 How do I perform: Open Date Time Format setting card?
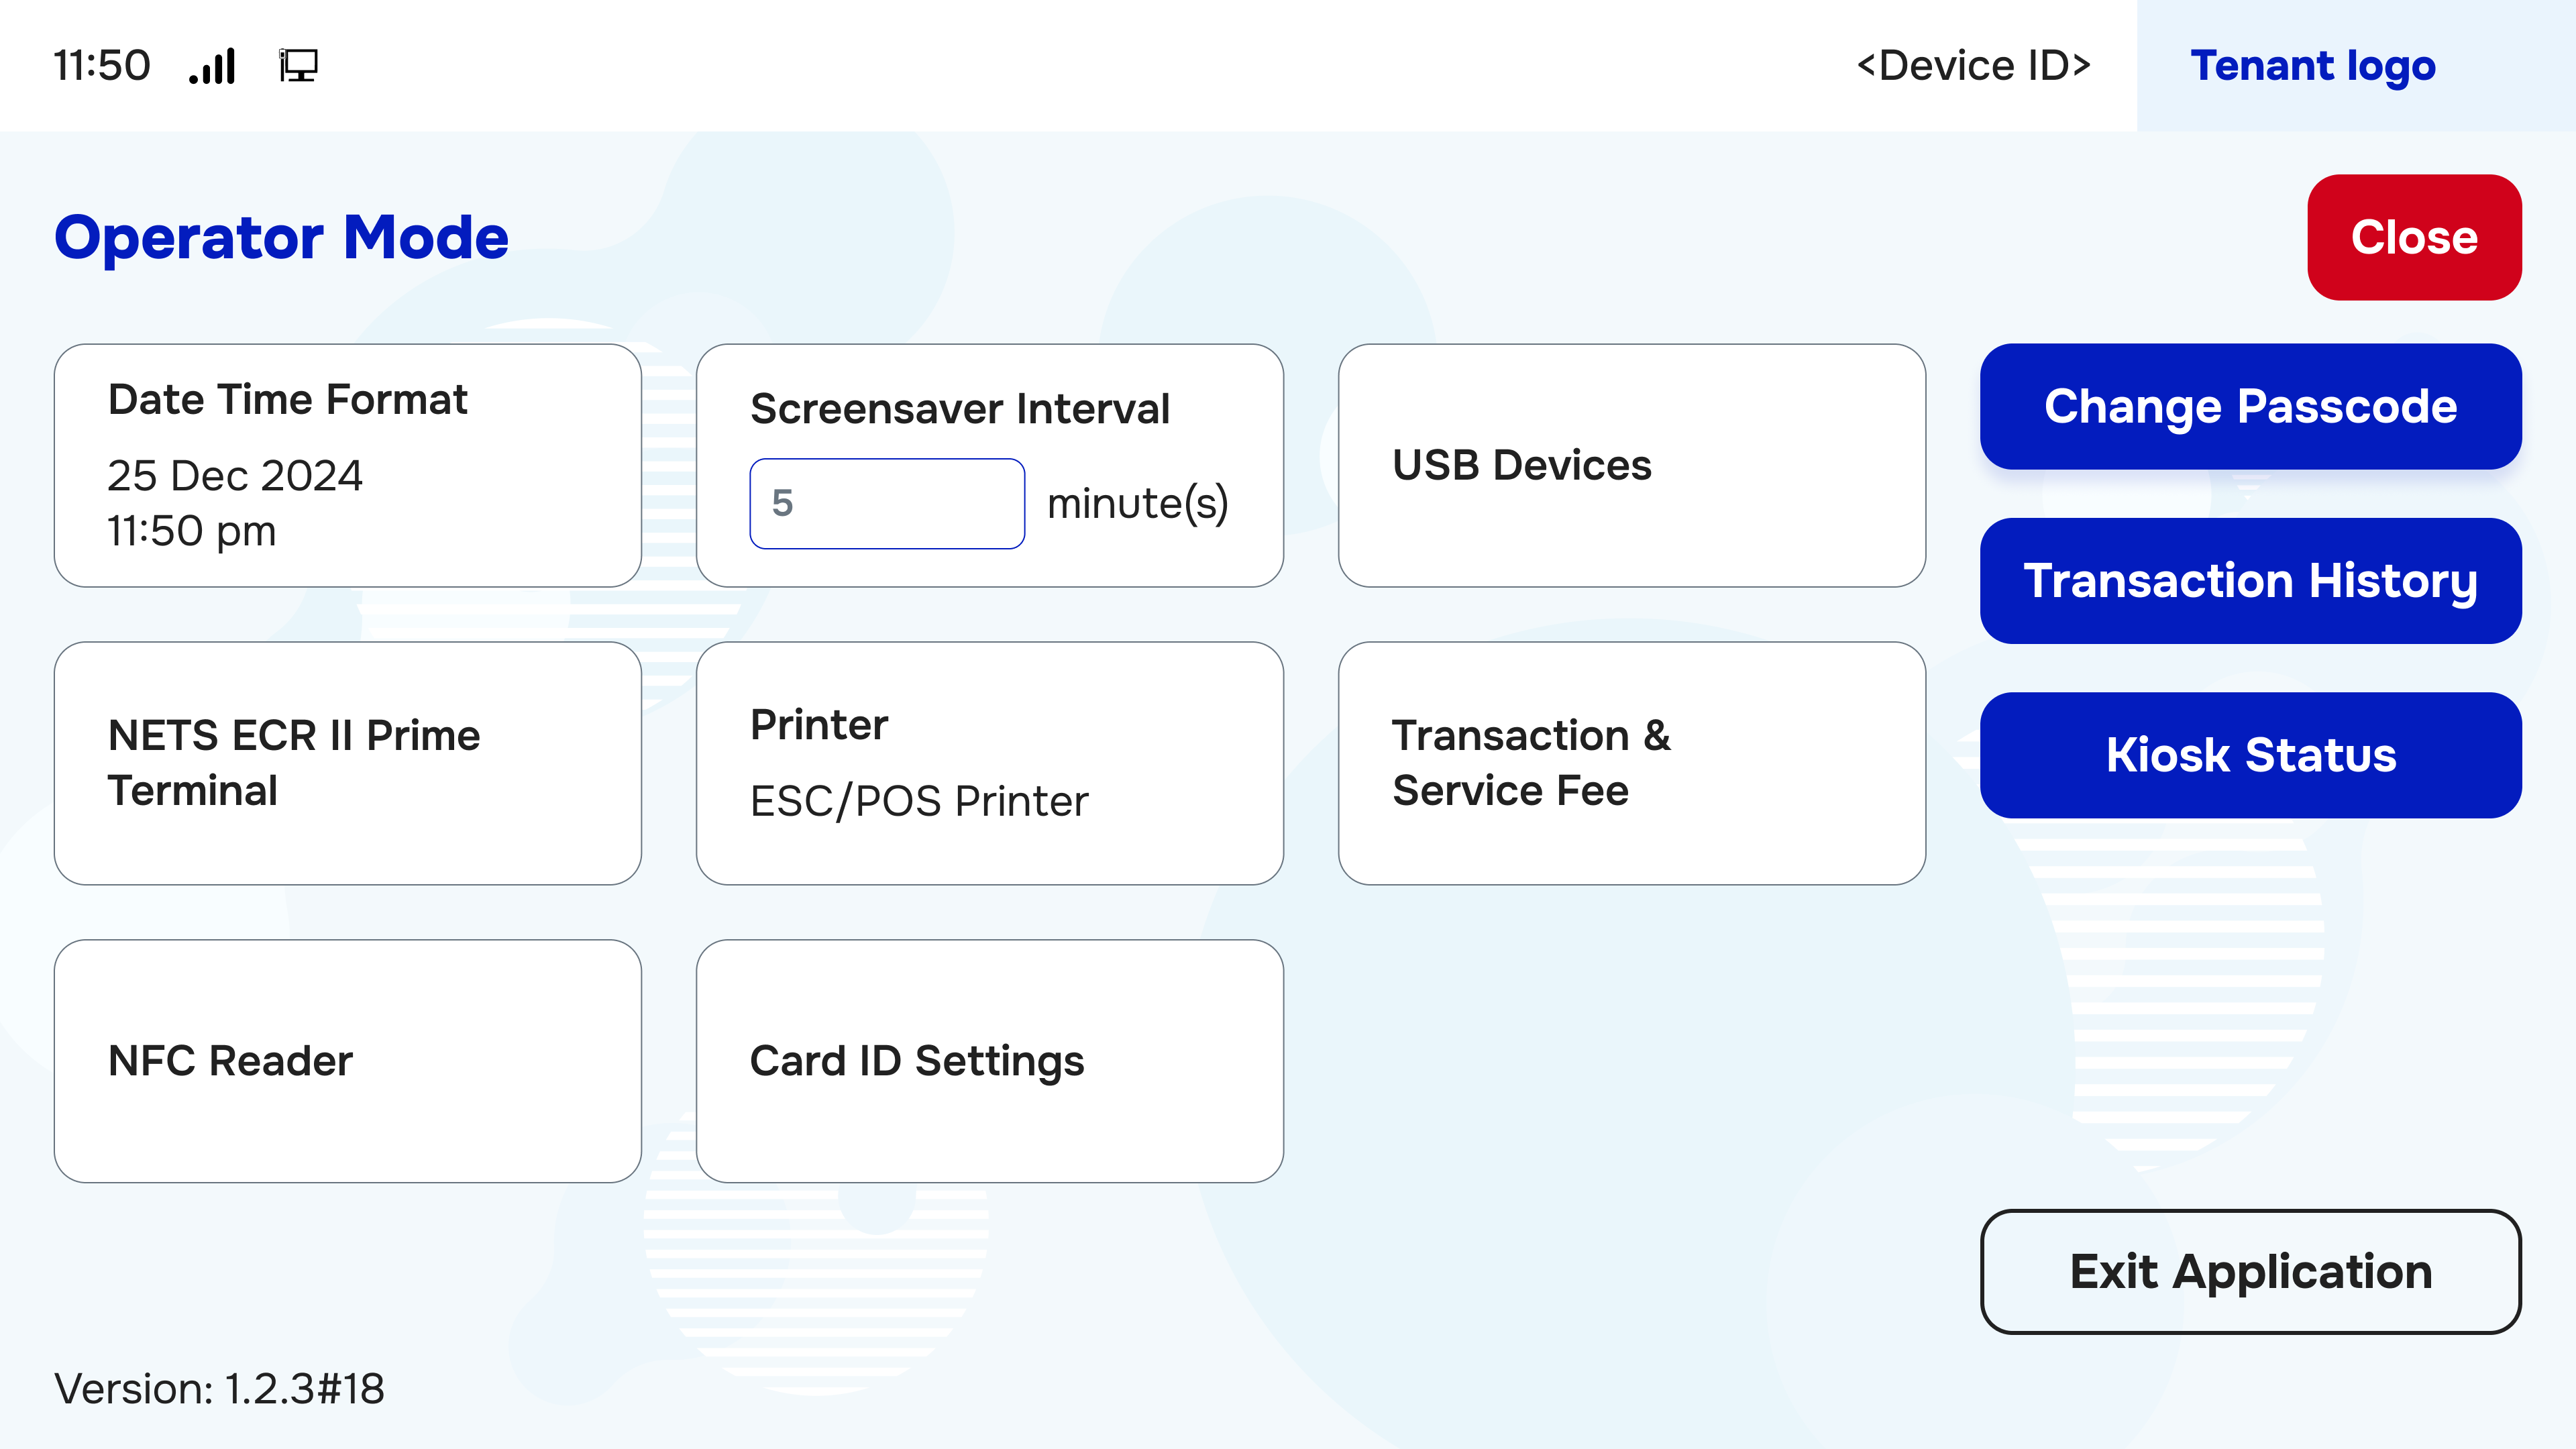point(347,465)
